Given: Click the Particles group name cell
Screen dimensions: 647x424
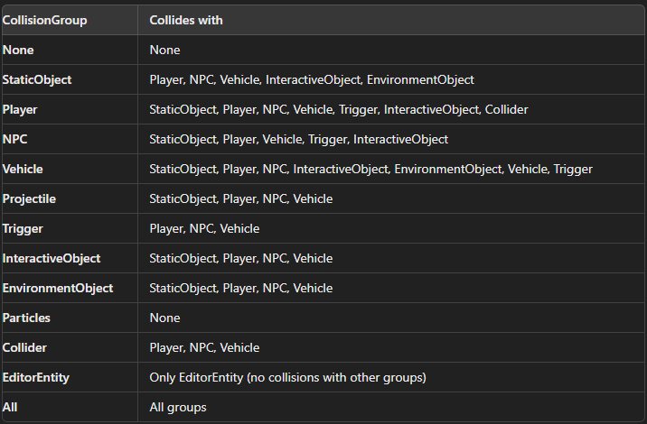Looking at the screenshot, I should 27,318.
